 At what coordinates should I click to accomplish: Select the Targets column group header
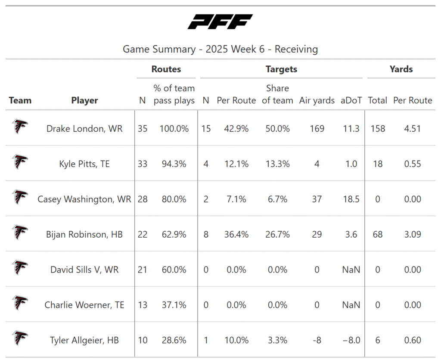tap(281, 69)
